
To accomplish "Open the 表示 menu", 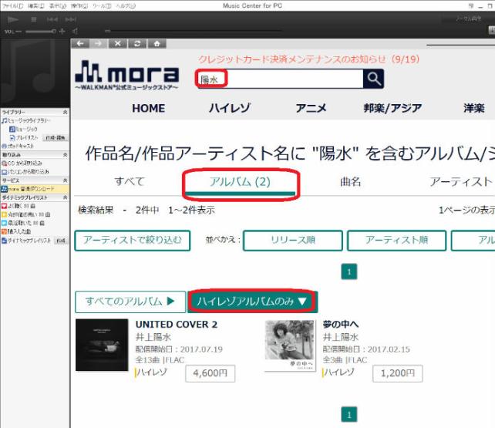I will (58, 6).
